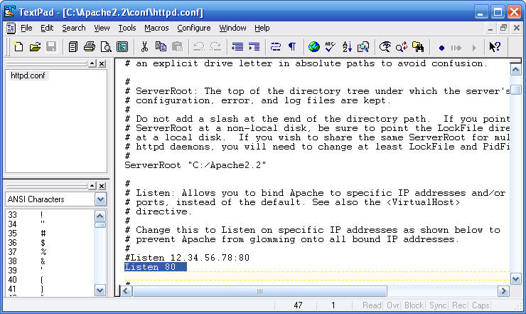526x314 pixels.
Task: Click editor vertical scrollbar up arrow
Action: [515, 70]
